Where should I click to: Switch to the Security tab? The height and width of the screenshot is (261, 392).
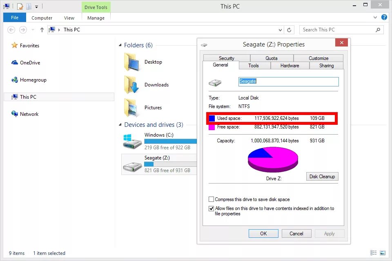coord(227,58)
